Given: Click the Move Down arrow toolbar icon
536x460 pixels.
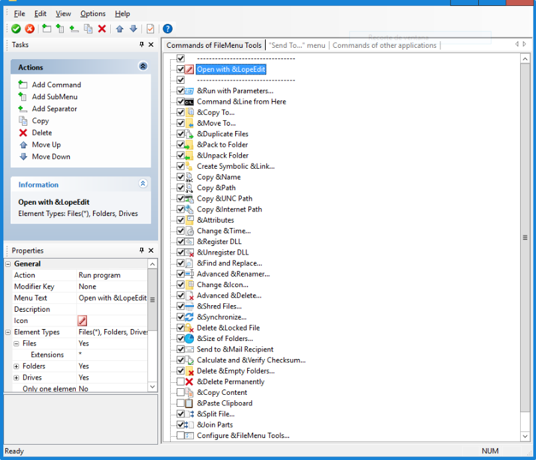Looking at the screenshot, I should tap(134, 29).
